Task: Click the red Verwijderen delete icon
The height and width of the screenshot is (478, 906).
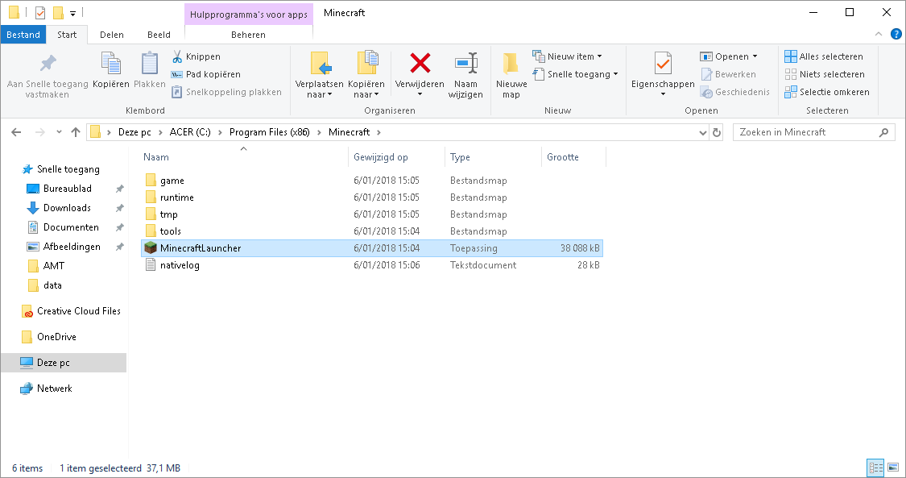Action: point(420,63)
